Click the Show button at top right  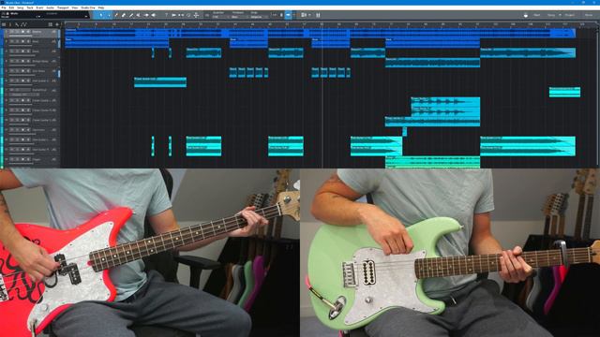pyautogui.click(x=589, y=15)
